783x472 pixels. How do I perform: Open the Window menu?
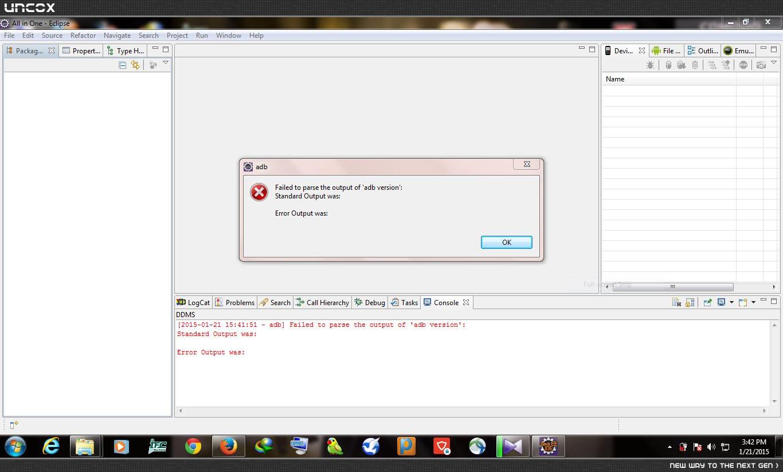229,35
